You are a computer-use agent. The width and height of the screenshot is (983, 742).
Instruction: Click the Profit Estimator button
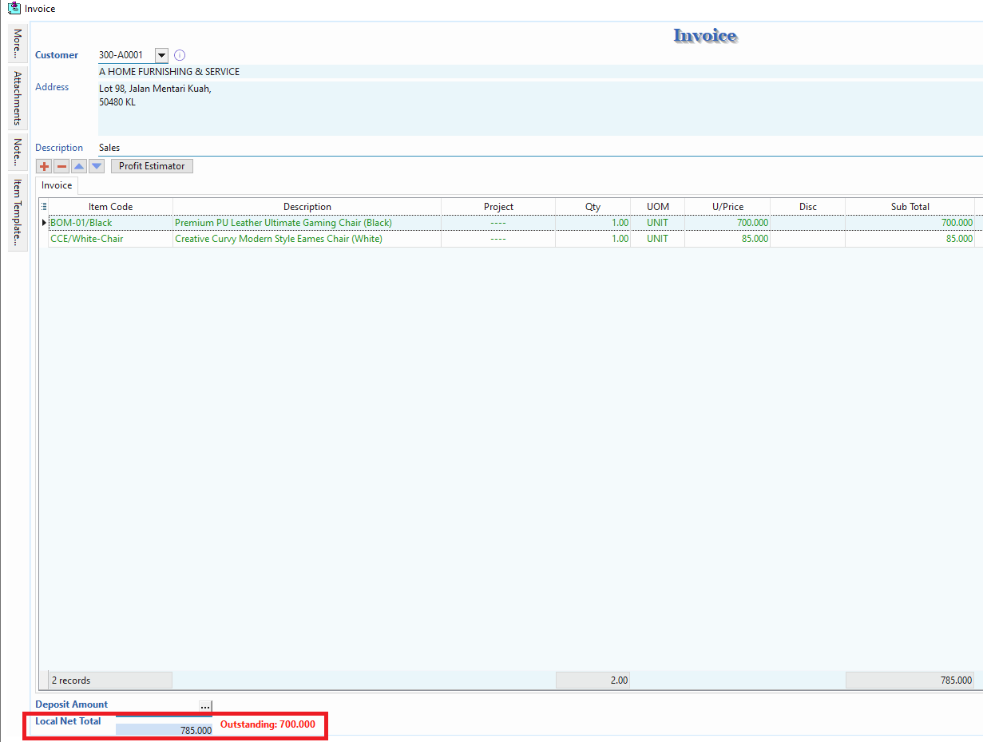152,166
